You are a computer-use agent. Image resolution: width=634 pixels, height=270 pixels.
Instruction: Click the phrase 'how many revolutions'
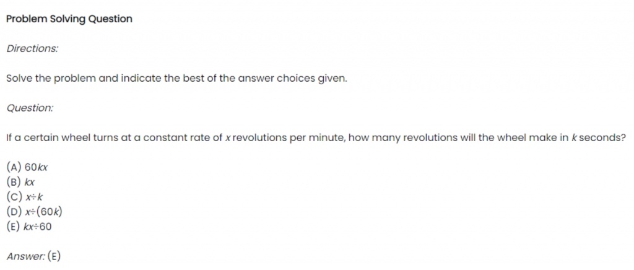click(x=402, y=138)
